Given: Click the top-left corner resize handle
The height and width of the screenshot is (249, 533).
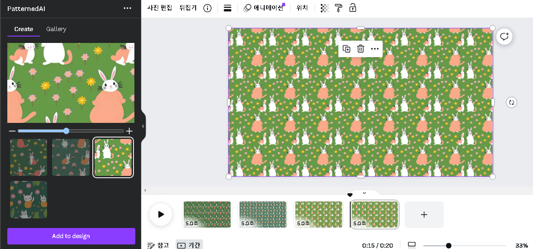Looking at the screenshot, I should [229, 28].
